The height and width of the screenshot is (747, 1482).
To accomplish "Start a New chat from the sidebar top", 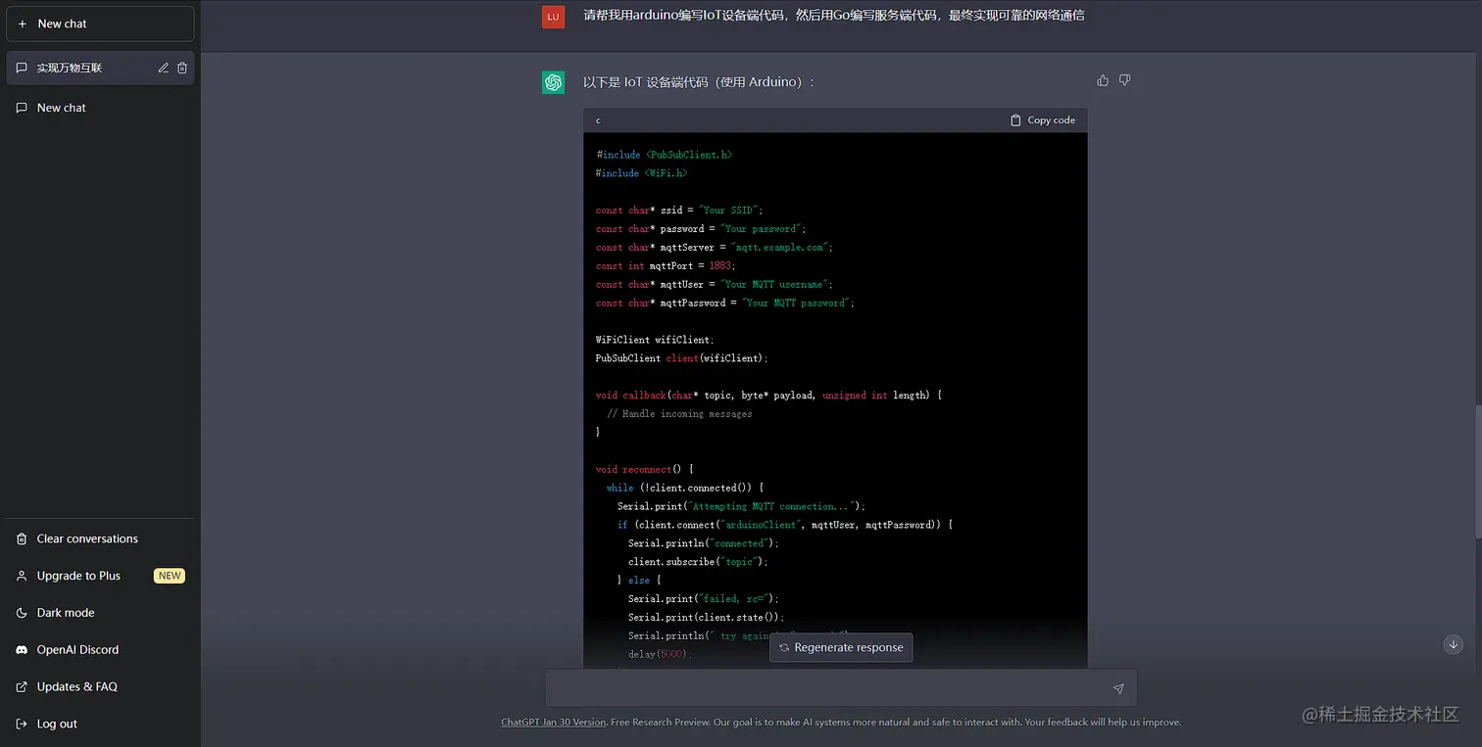I will coord(99,23).
